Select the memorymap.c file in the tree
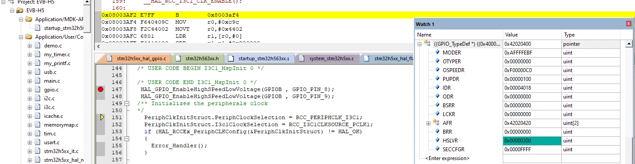This screenshot has height=164, width=635. [61, 125]
